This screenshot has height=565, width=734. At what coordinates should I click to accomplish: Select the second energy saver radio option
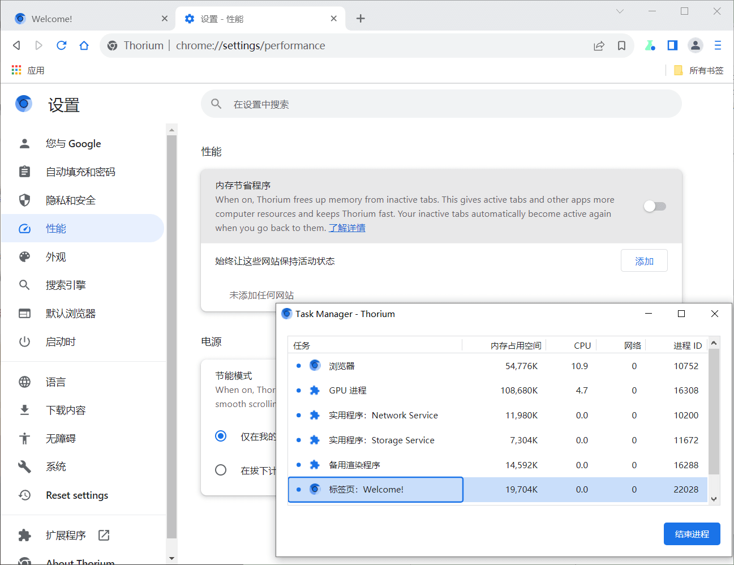(221, 470)
